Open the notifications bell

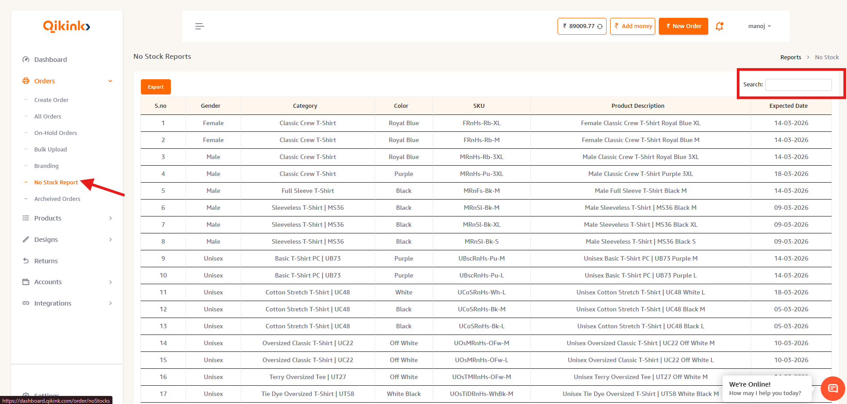coord(719,26)
